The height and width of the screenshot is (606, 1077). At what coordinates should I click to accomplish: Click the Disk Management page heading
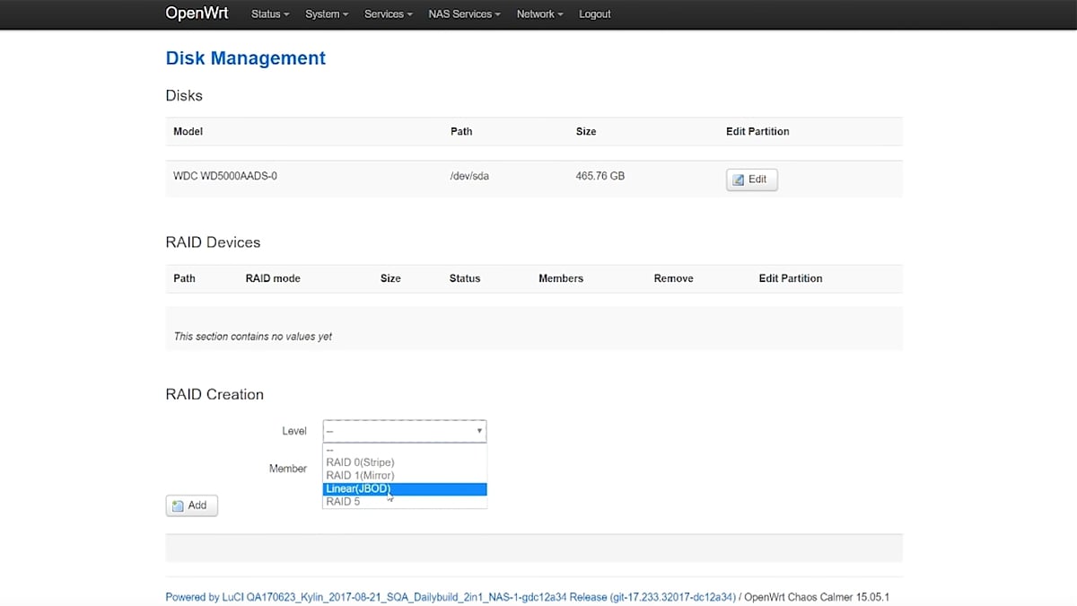point(245,58)
